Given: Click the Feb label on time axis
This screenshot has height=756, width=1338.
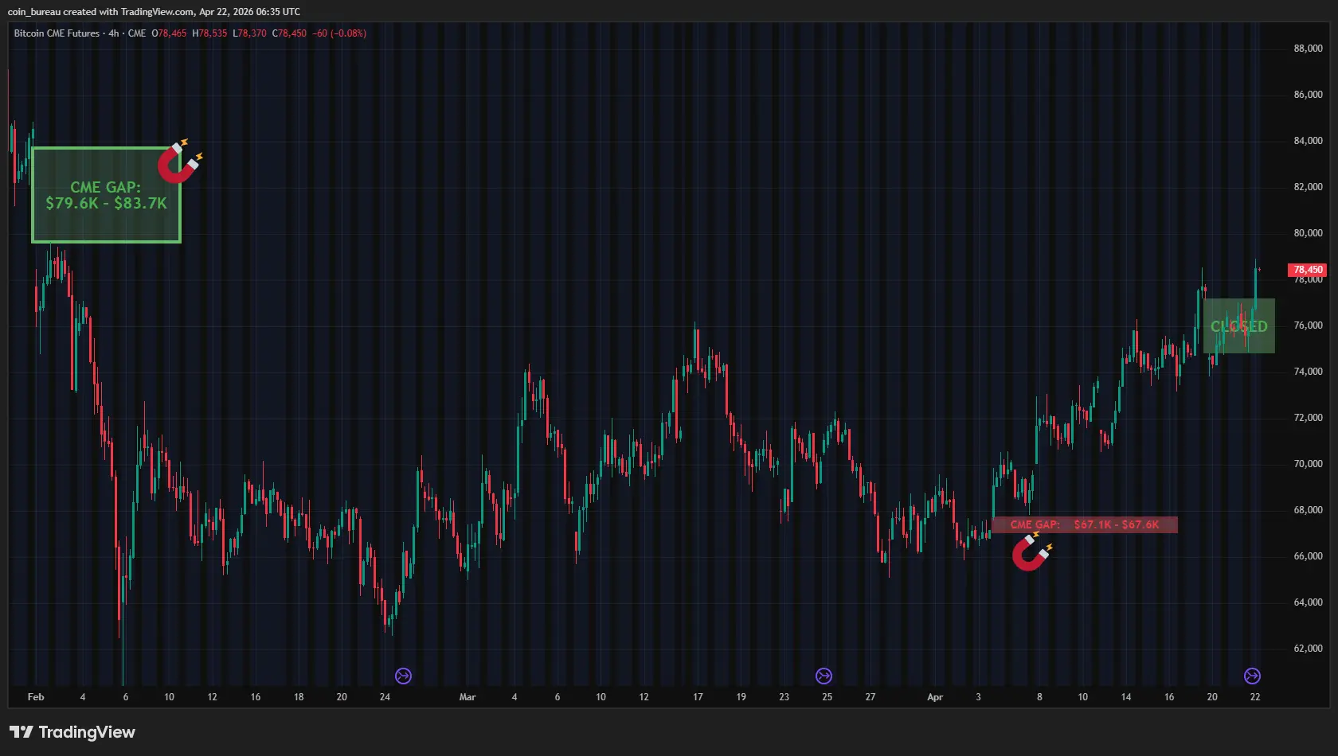Looking at the screenshot, I should (x=36, y=697).
